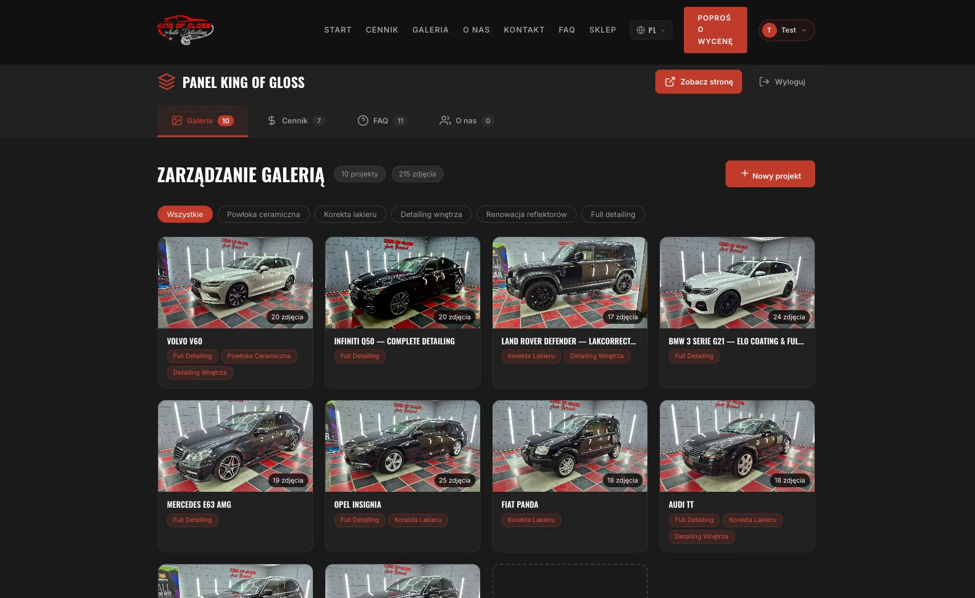Open SKLEP in the top navigation
Image resolution: width=975 pixels, height=598 pixels.
click(602, 30)
